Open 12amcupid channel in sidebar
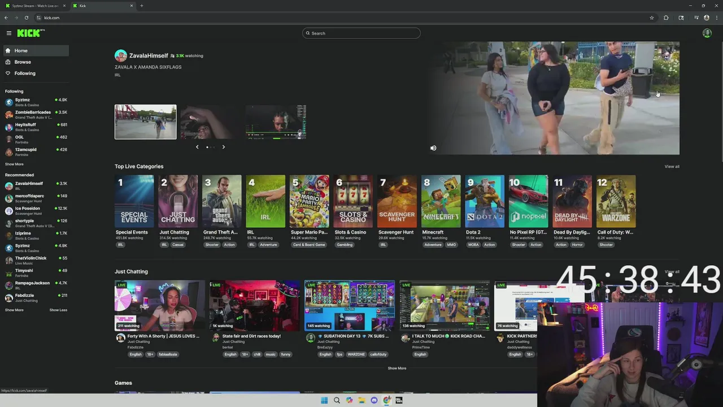Screen dimensions: 723x407 [36, 152]
